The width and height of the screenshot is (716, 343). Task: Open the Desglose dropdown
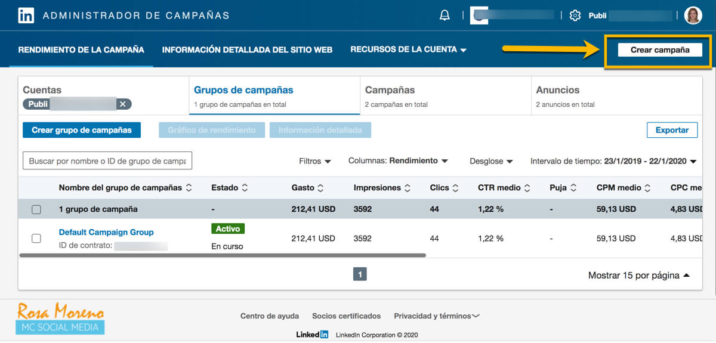point(491,161)
